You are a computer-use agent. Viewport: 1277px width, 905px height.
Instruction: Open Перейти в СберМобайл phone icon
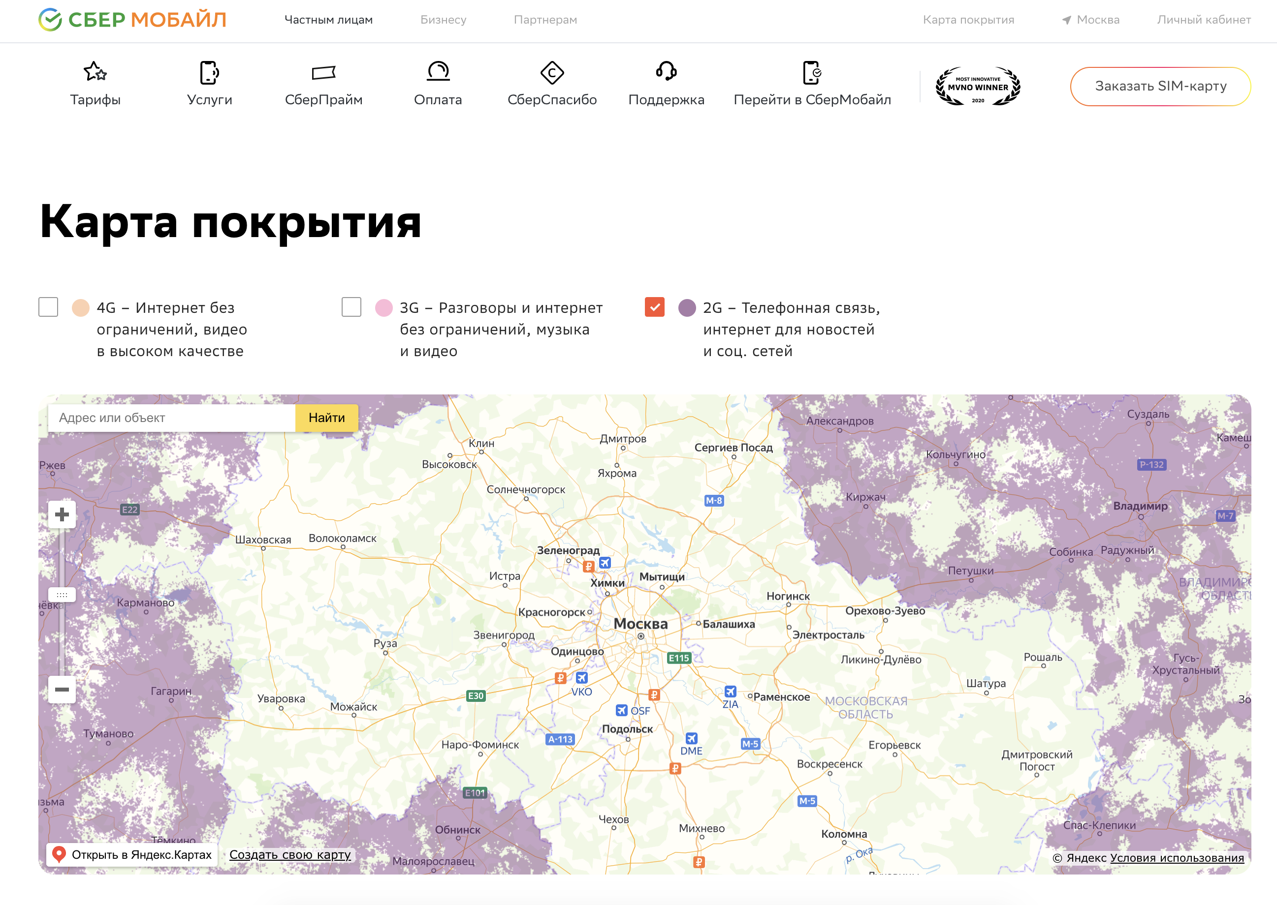coord(812,72)
